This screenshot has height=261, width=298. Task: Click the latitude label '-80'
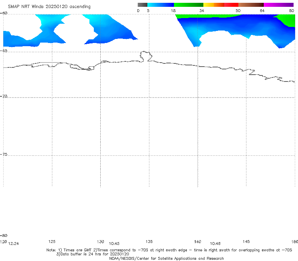(x=4, y=236)
